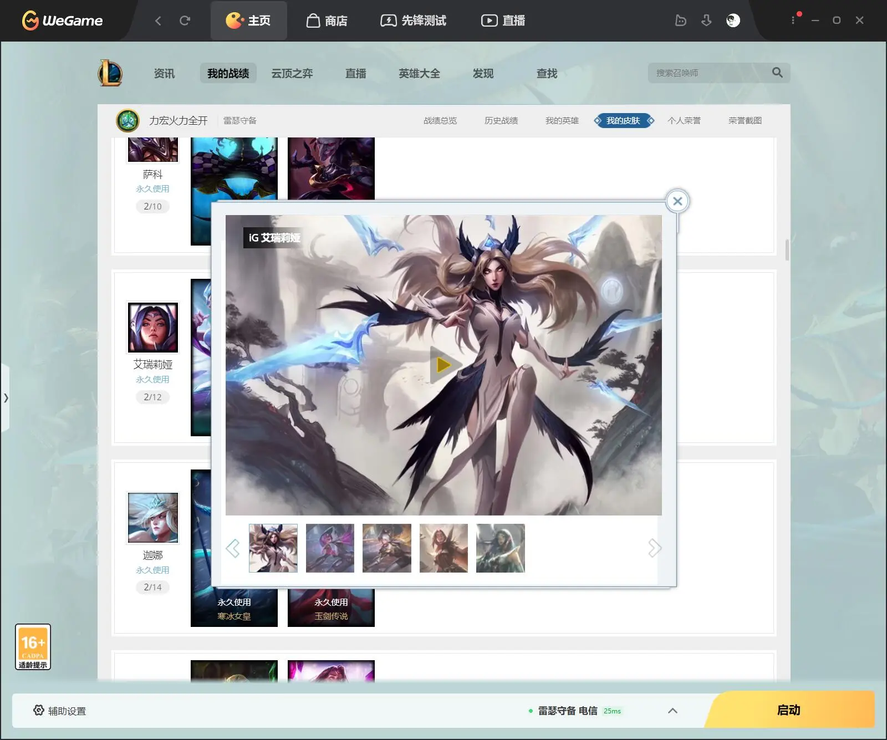Switch to 个人荣誉 tab
The width and height of the screenshot is (887, 740).
(x=684, y=120)
